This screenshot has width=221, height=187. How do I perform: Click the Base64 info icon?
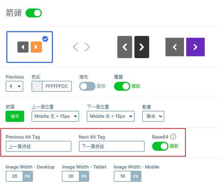[173, 137]
